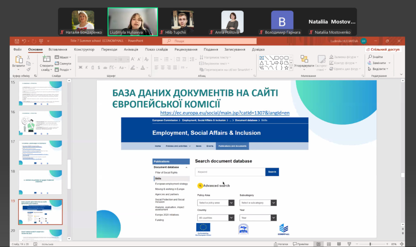Switch to reading view
Screen dimensions: 416x247
(339, 244)
